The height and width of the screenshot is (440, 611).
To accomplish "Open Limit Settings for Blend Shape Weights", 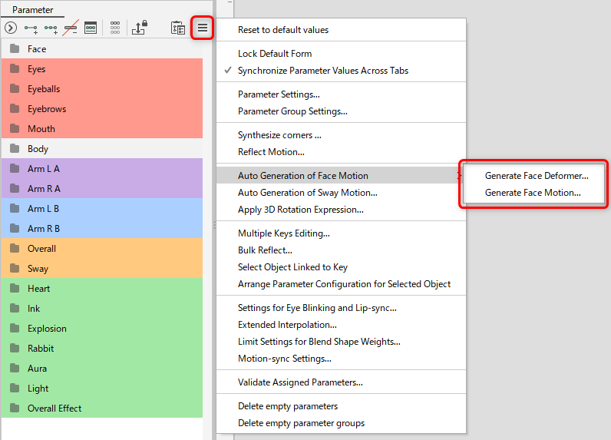I will pos(341,342).
